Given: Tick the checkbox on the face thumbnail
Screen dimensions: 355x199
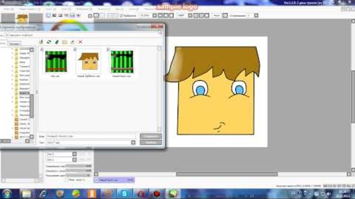Looking at the screenshot, I should 75,50.
